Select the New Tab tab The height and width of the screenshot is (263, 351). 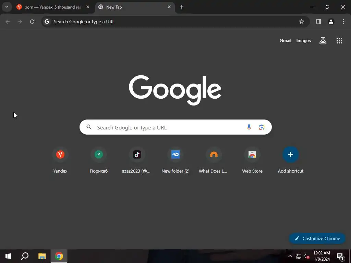pos(135,7)
